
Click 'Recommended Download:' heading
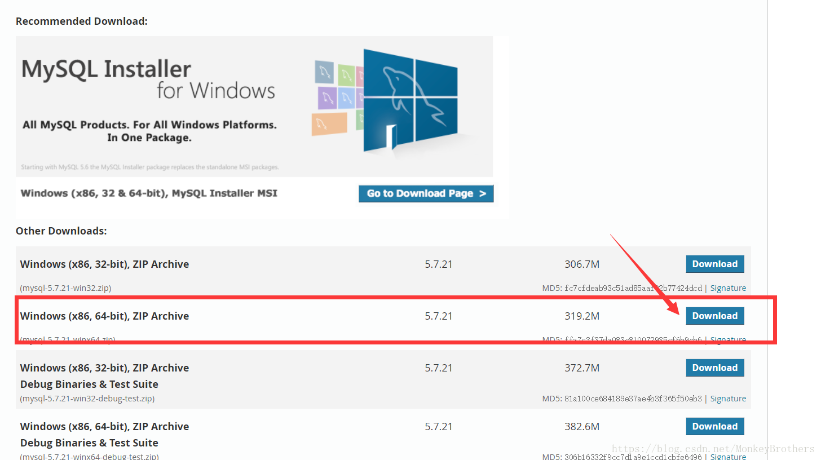point(82,21)
